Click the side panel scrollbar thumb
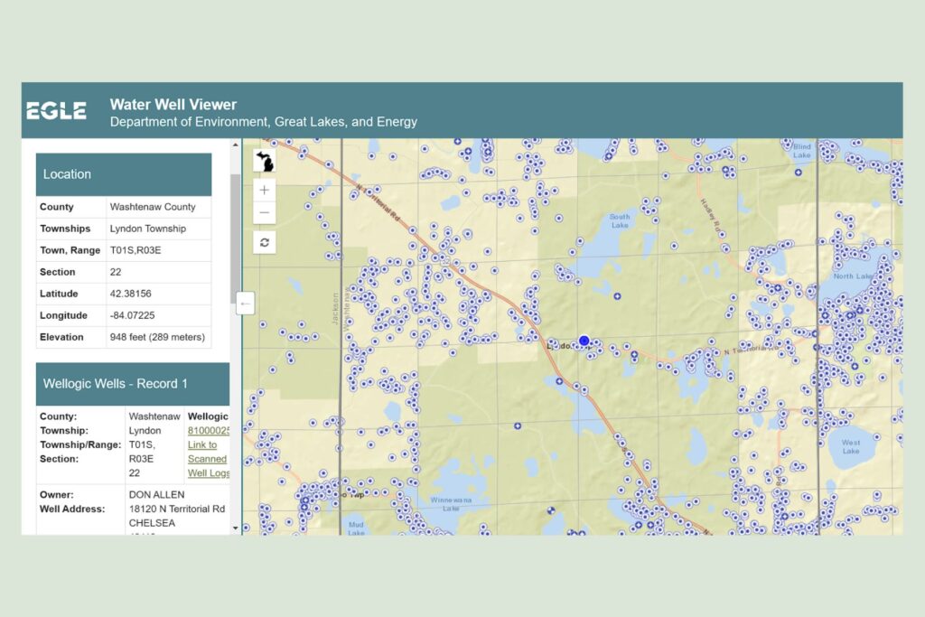This screenshot has height=617, width=925. pos(236,226)
